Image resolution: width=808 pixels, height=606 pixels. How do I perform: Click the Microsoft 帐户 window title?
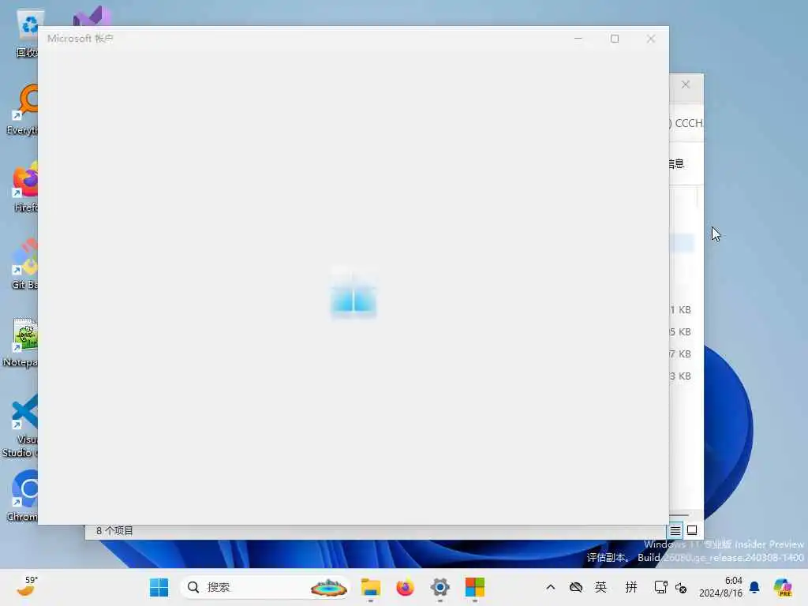pyautogui.click(x=80, y=39)
